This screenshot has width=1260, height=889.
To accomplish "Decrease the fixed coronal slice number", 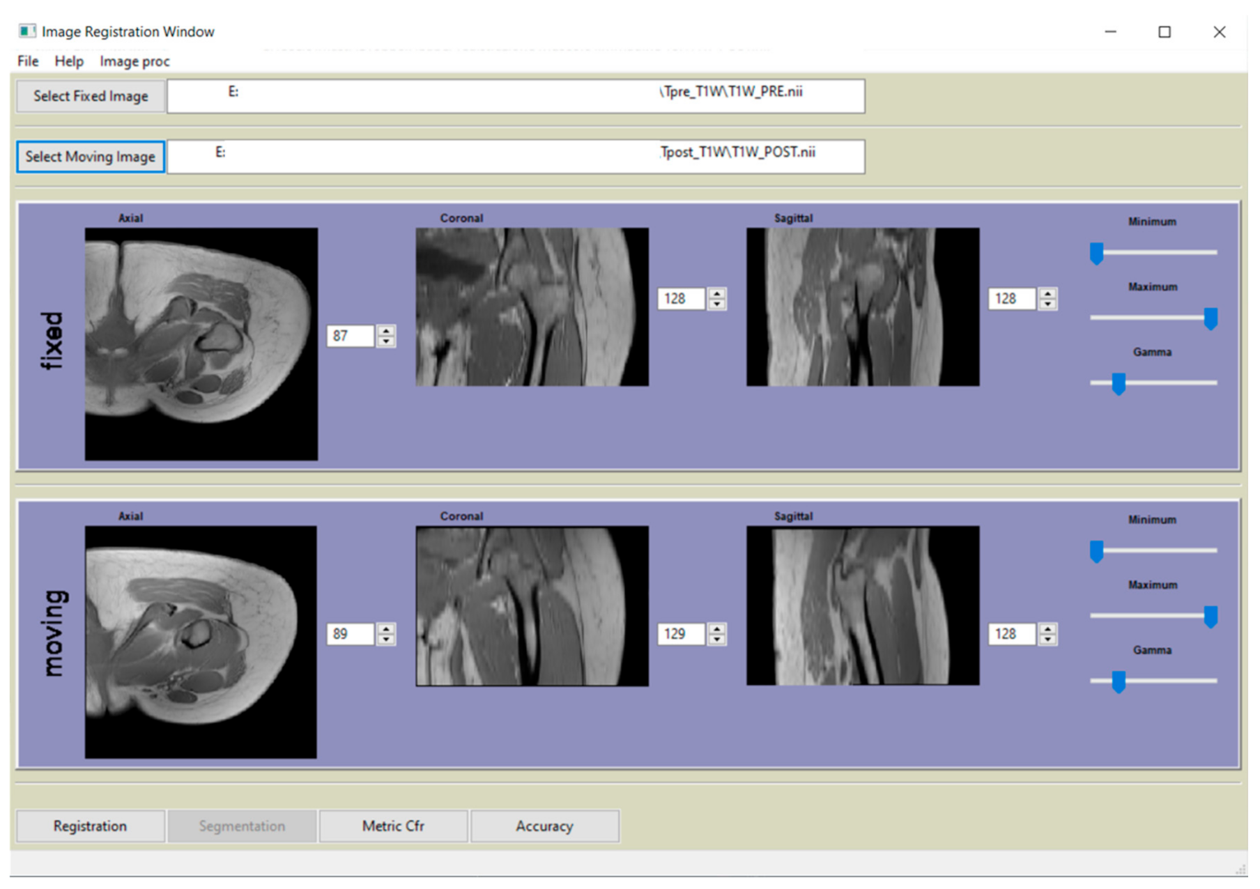I will point(716,304).
